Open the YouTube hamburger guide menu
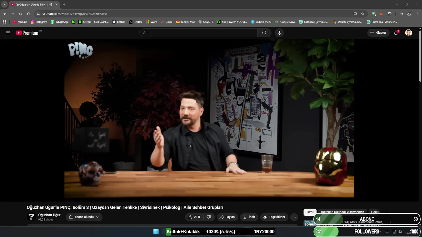The height and width of the screenshot is (237, 422). coord(8,33)
